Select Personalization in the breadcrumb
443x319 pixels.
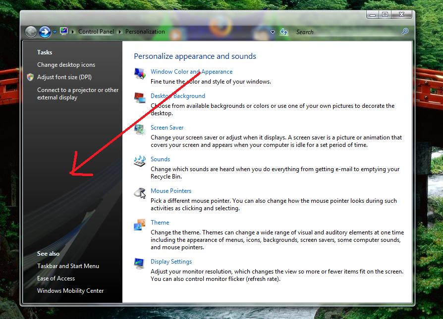pos(145,32)
